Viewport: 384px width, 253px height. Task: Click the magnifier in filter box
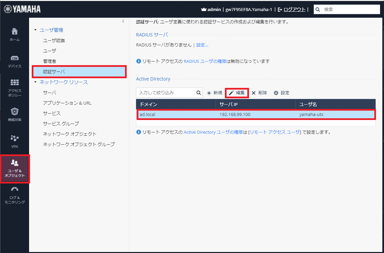(x=199, y=93)
